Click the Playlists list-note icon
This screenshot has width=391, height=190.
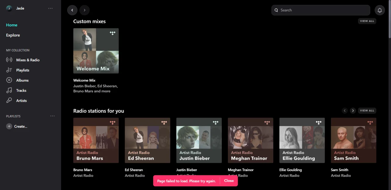tap(9, 70)
